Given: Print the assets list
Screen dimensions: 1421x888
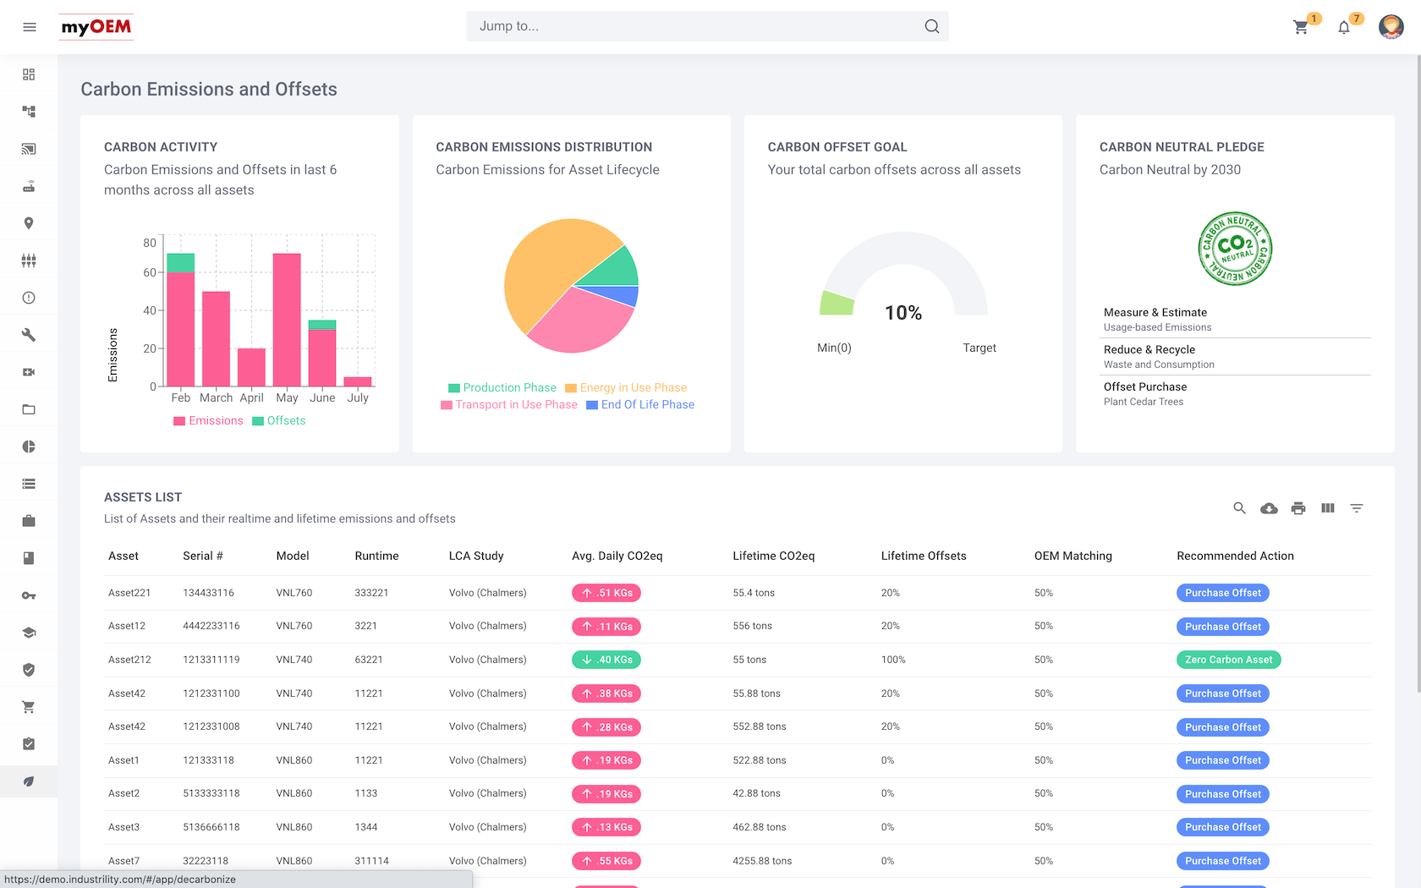Looking at the screenshot, I should pyautogui.click(x=1298, y=508).
